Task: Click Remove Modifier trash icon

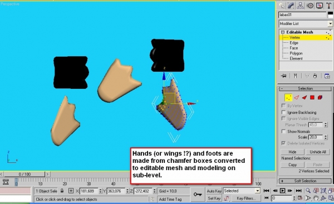Action: (x=315, y=76)
